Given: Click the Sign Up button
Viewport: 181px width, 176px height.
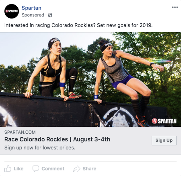Looking at the screenshot, I should point(164,141).
